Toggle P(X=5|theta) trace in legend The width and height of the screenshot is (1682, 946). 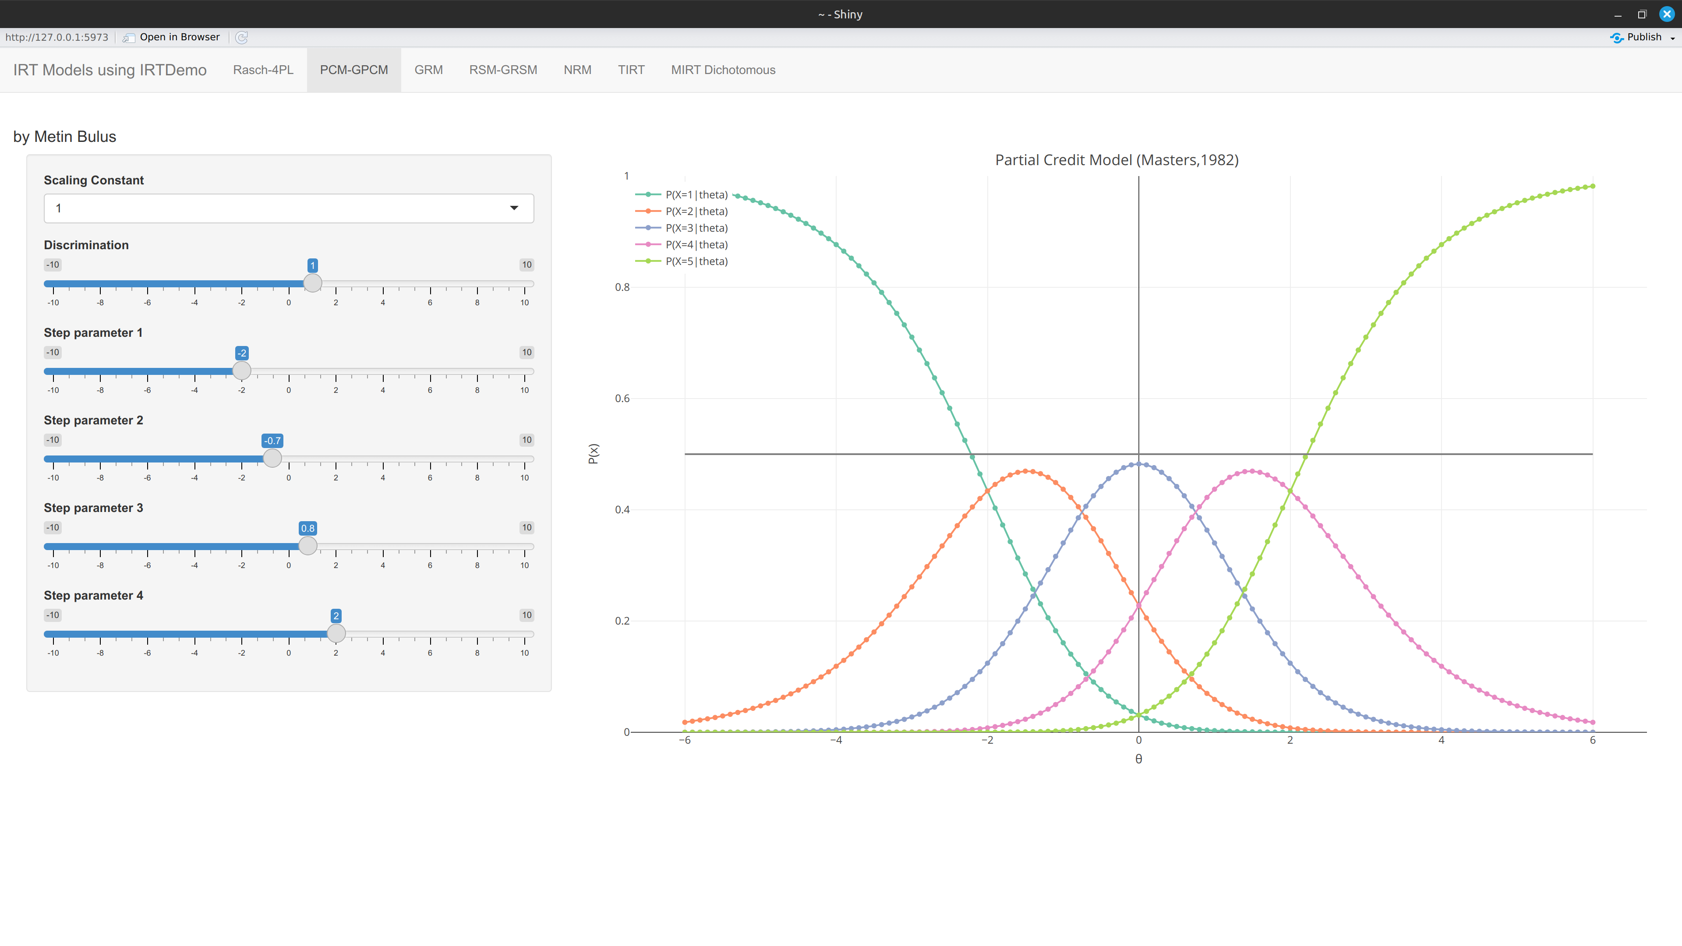(681, 261)
